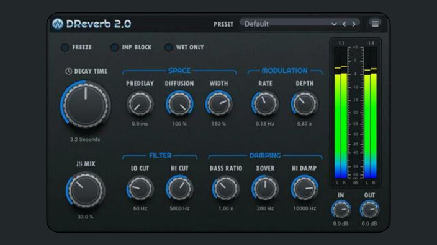Click the DReverb 2.0 title text
The height and width of the screenshot is (245, 437).
pos(99,24)
